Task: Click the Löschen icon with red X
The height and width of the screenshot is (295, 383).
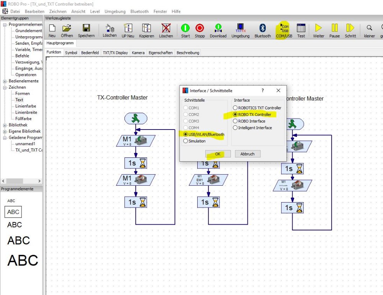Action: tap(166, 31)
